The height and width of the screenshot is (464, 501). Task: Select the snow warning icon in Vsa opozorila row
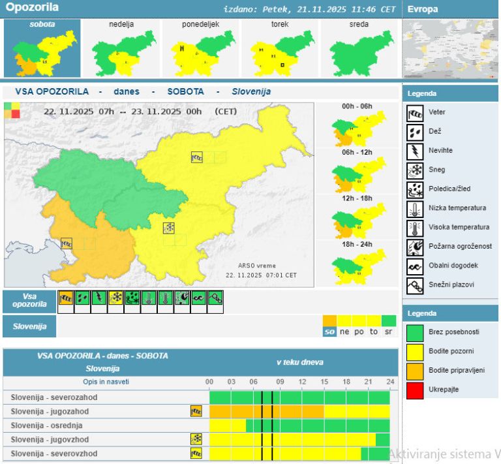point(115,299)
